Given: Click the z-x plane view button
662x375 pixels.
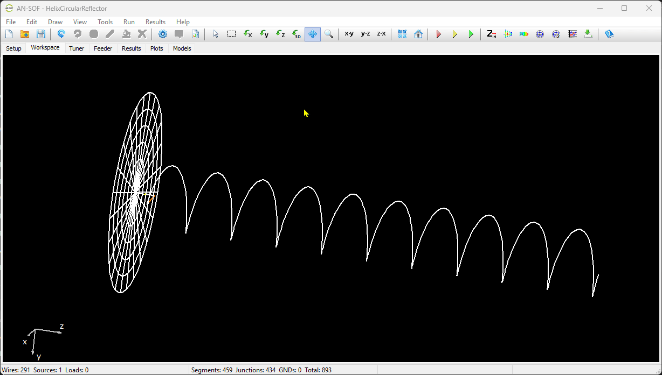Looking at the screenshot, I should (x=381, y=34).
